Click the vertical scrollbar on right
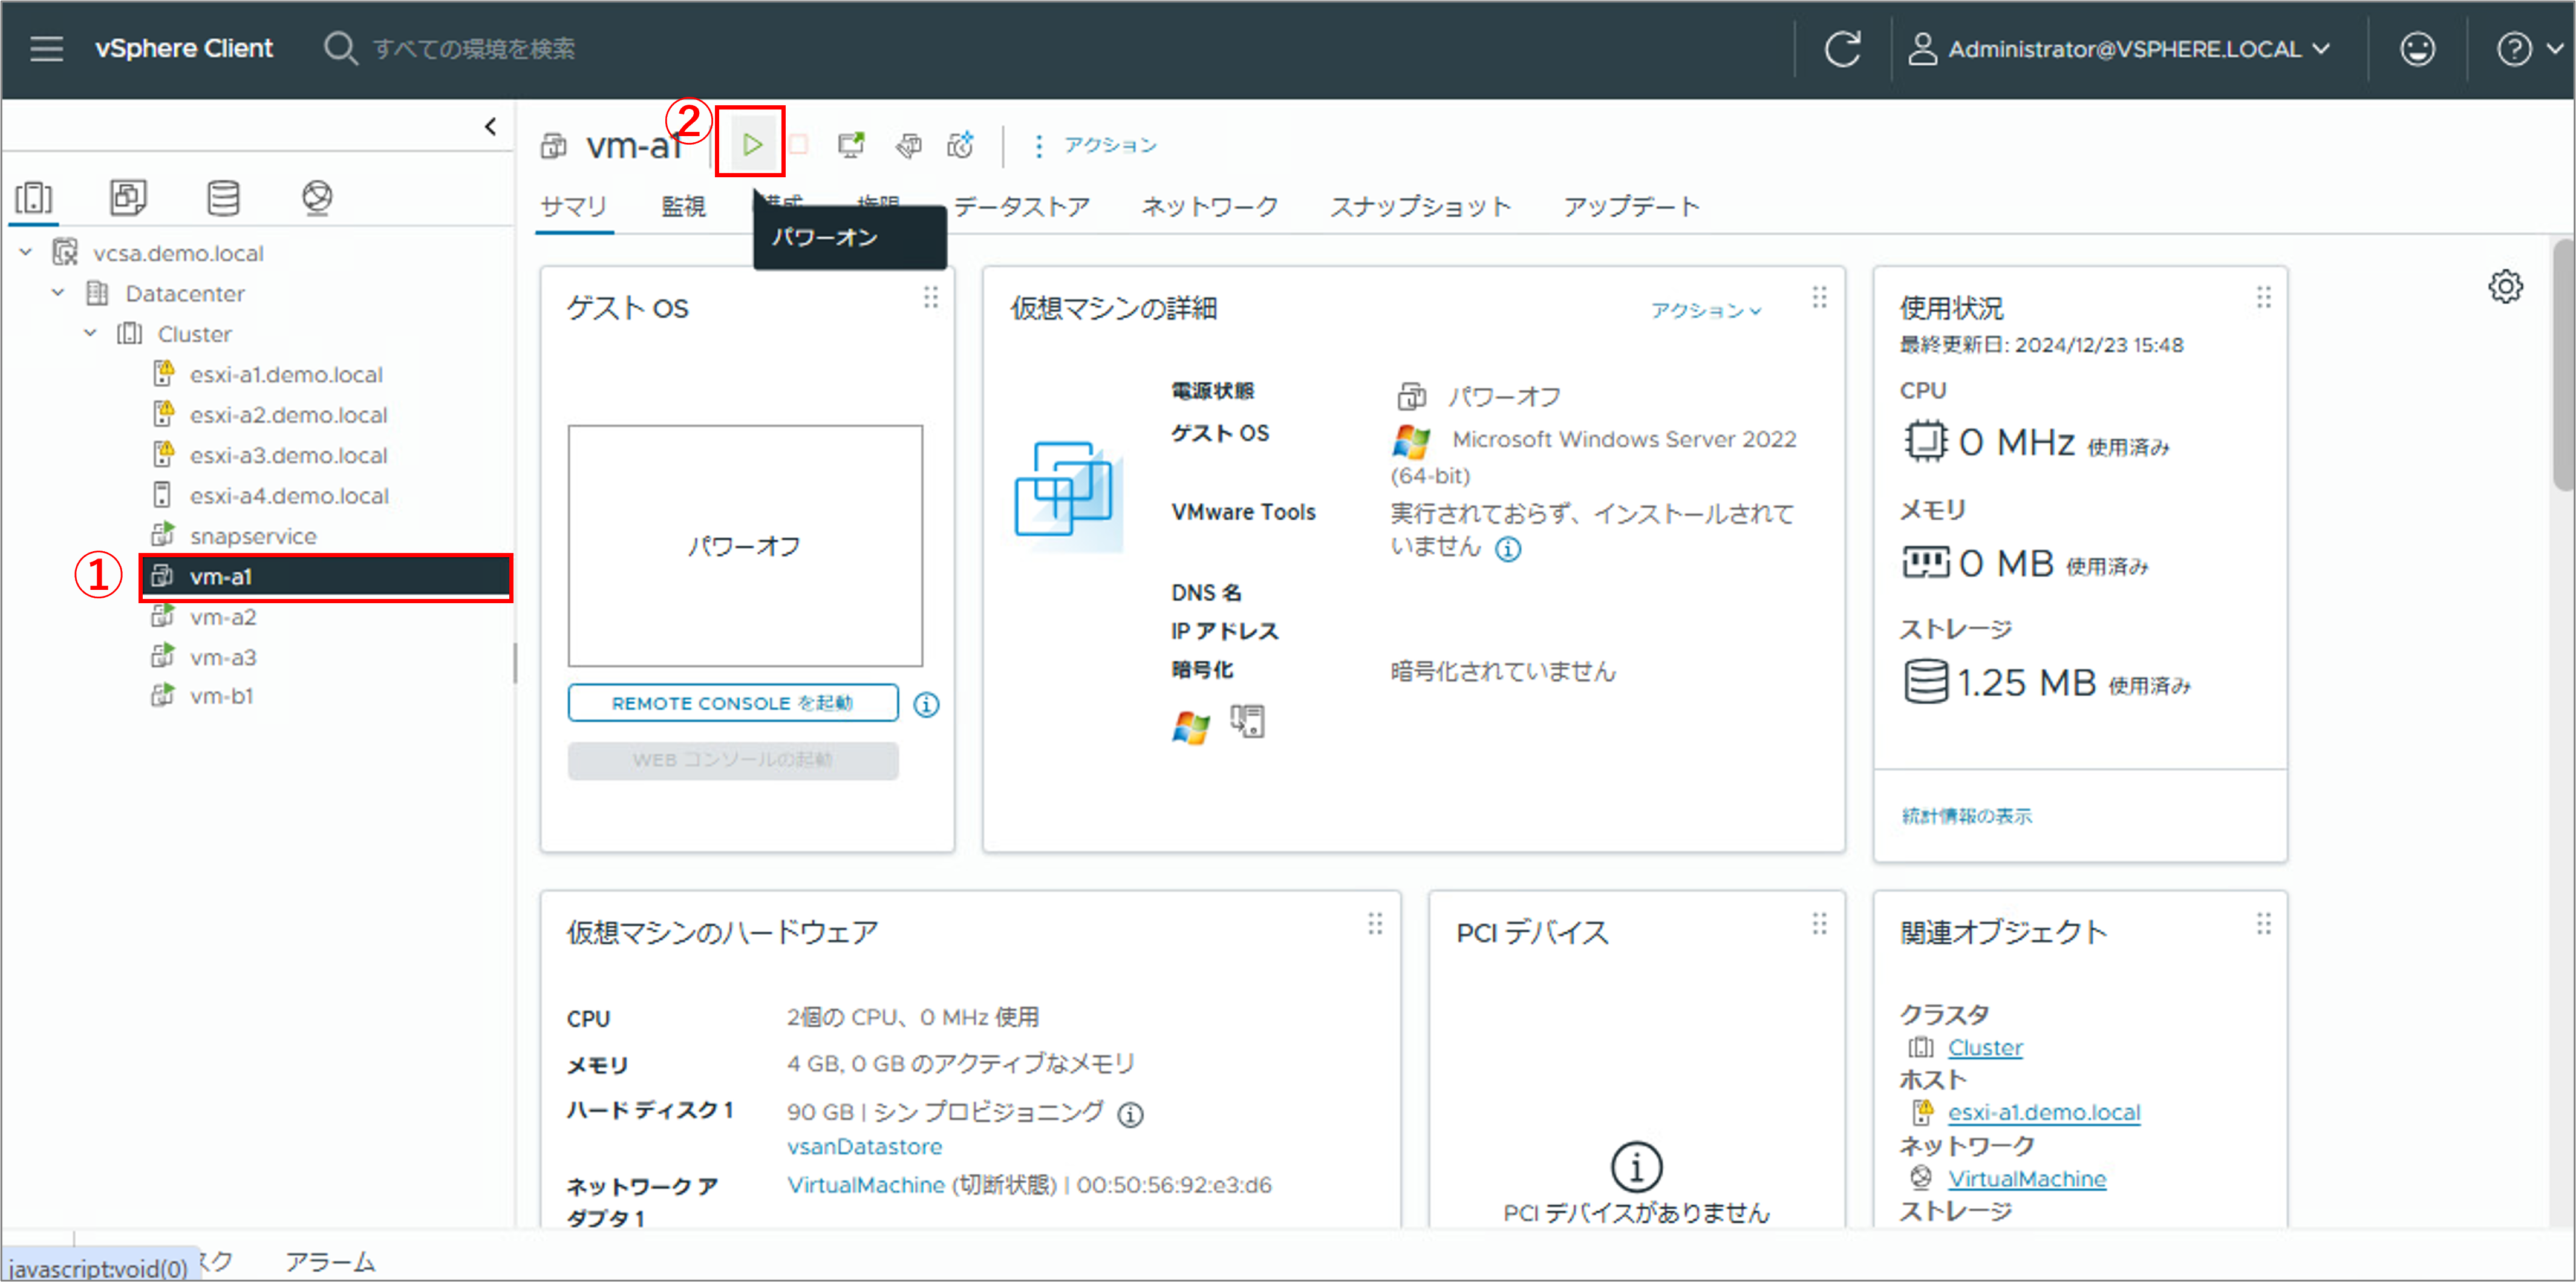 pos(2563,365)
